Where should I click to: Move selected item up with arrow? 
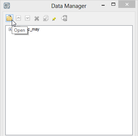point(18,18)
